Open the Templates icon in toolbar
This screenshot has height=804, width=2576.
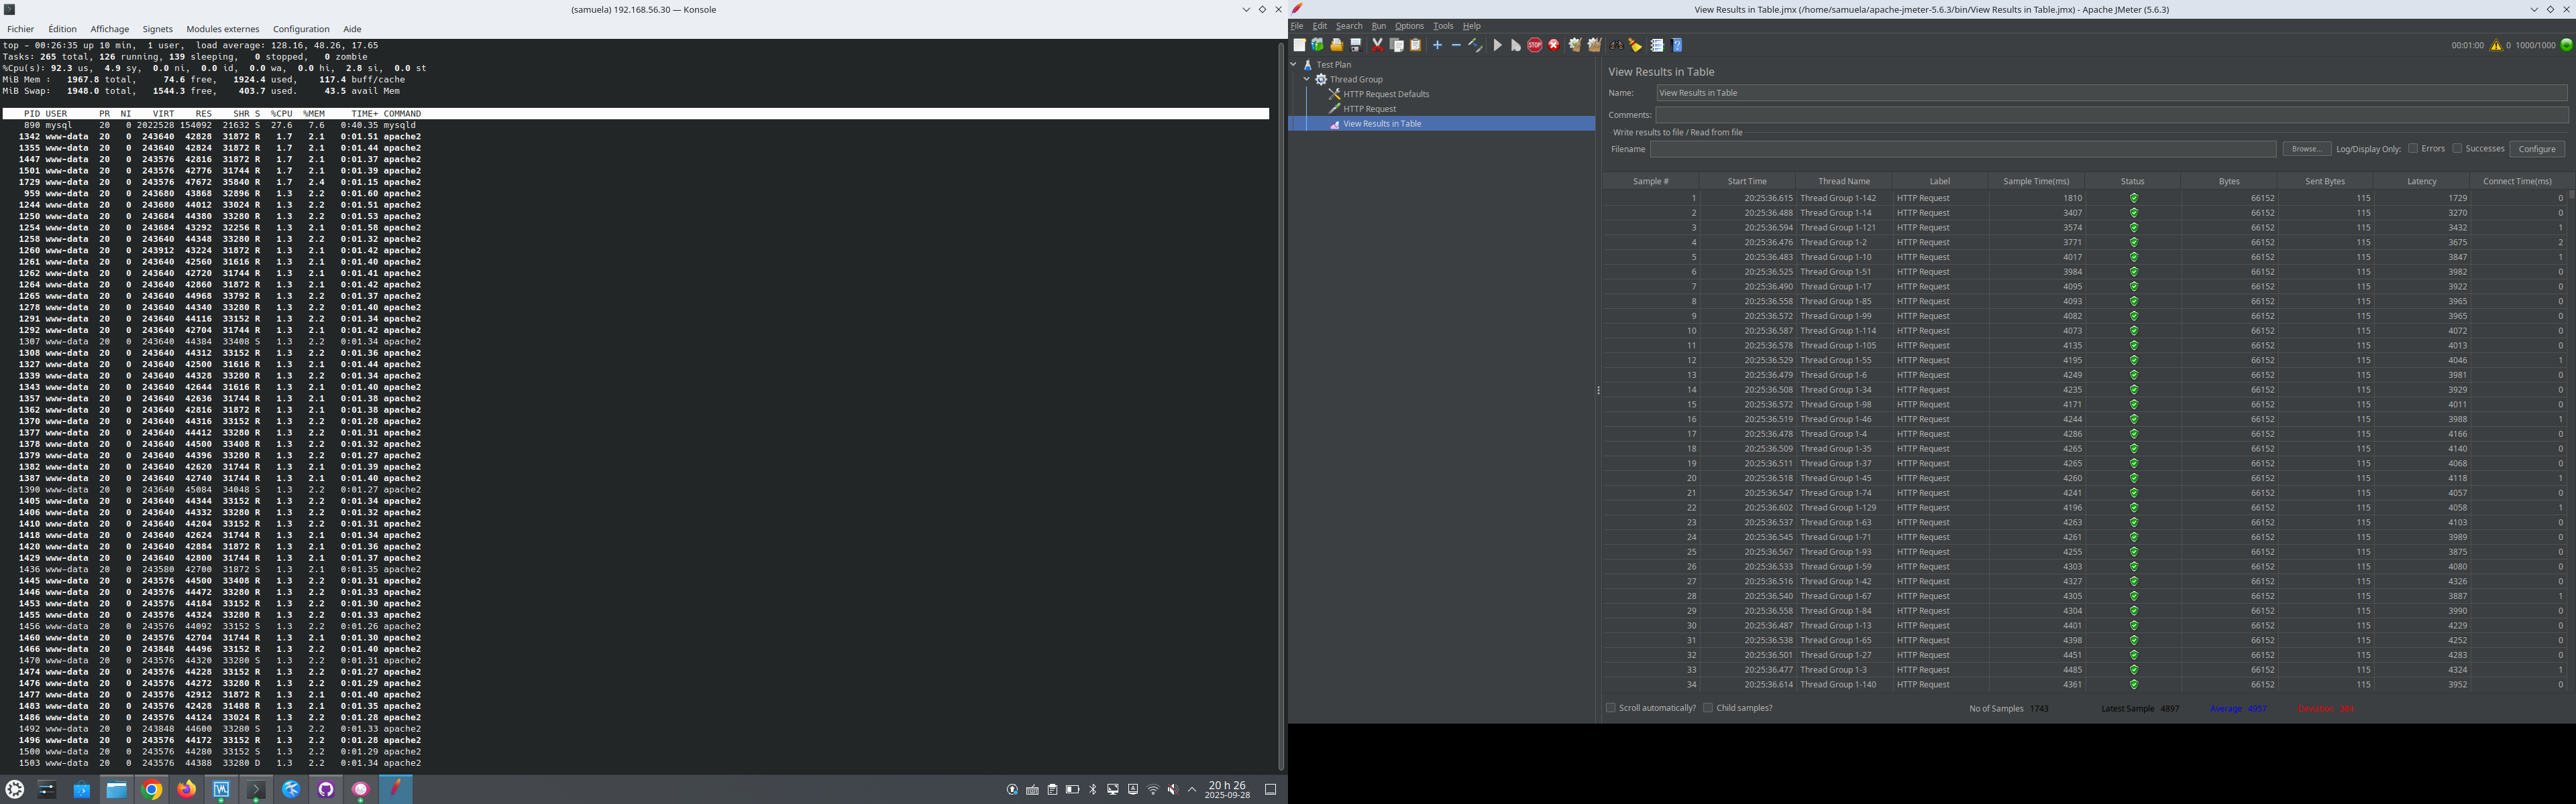coord(1318,45)
